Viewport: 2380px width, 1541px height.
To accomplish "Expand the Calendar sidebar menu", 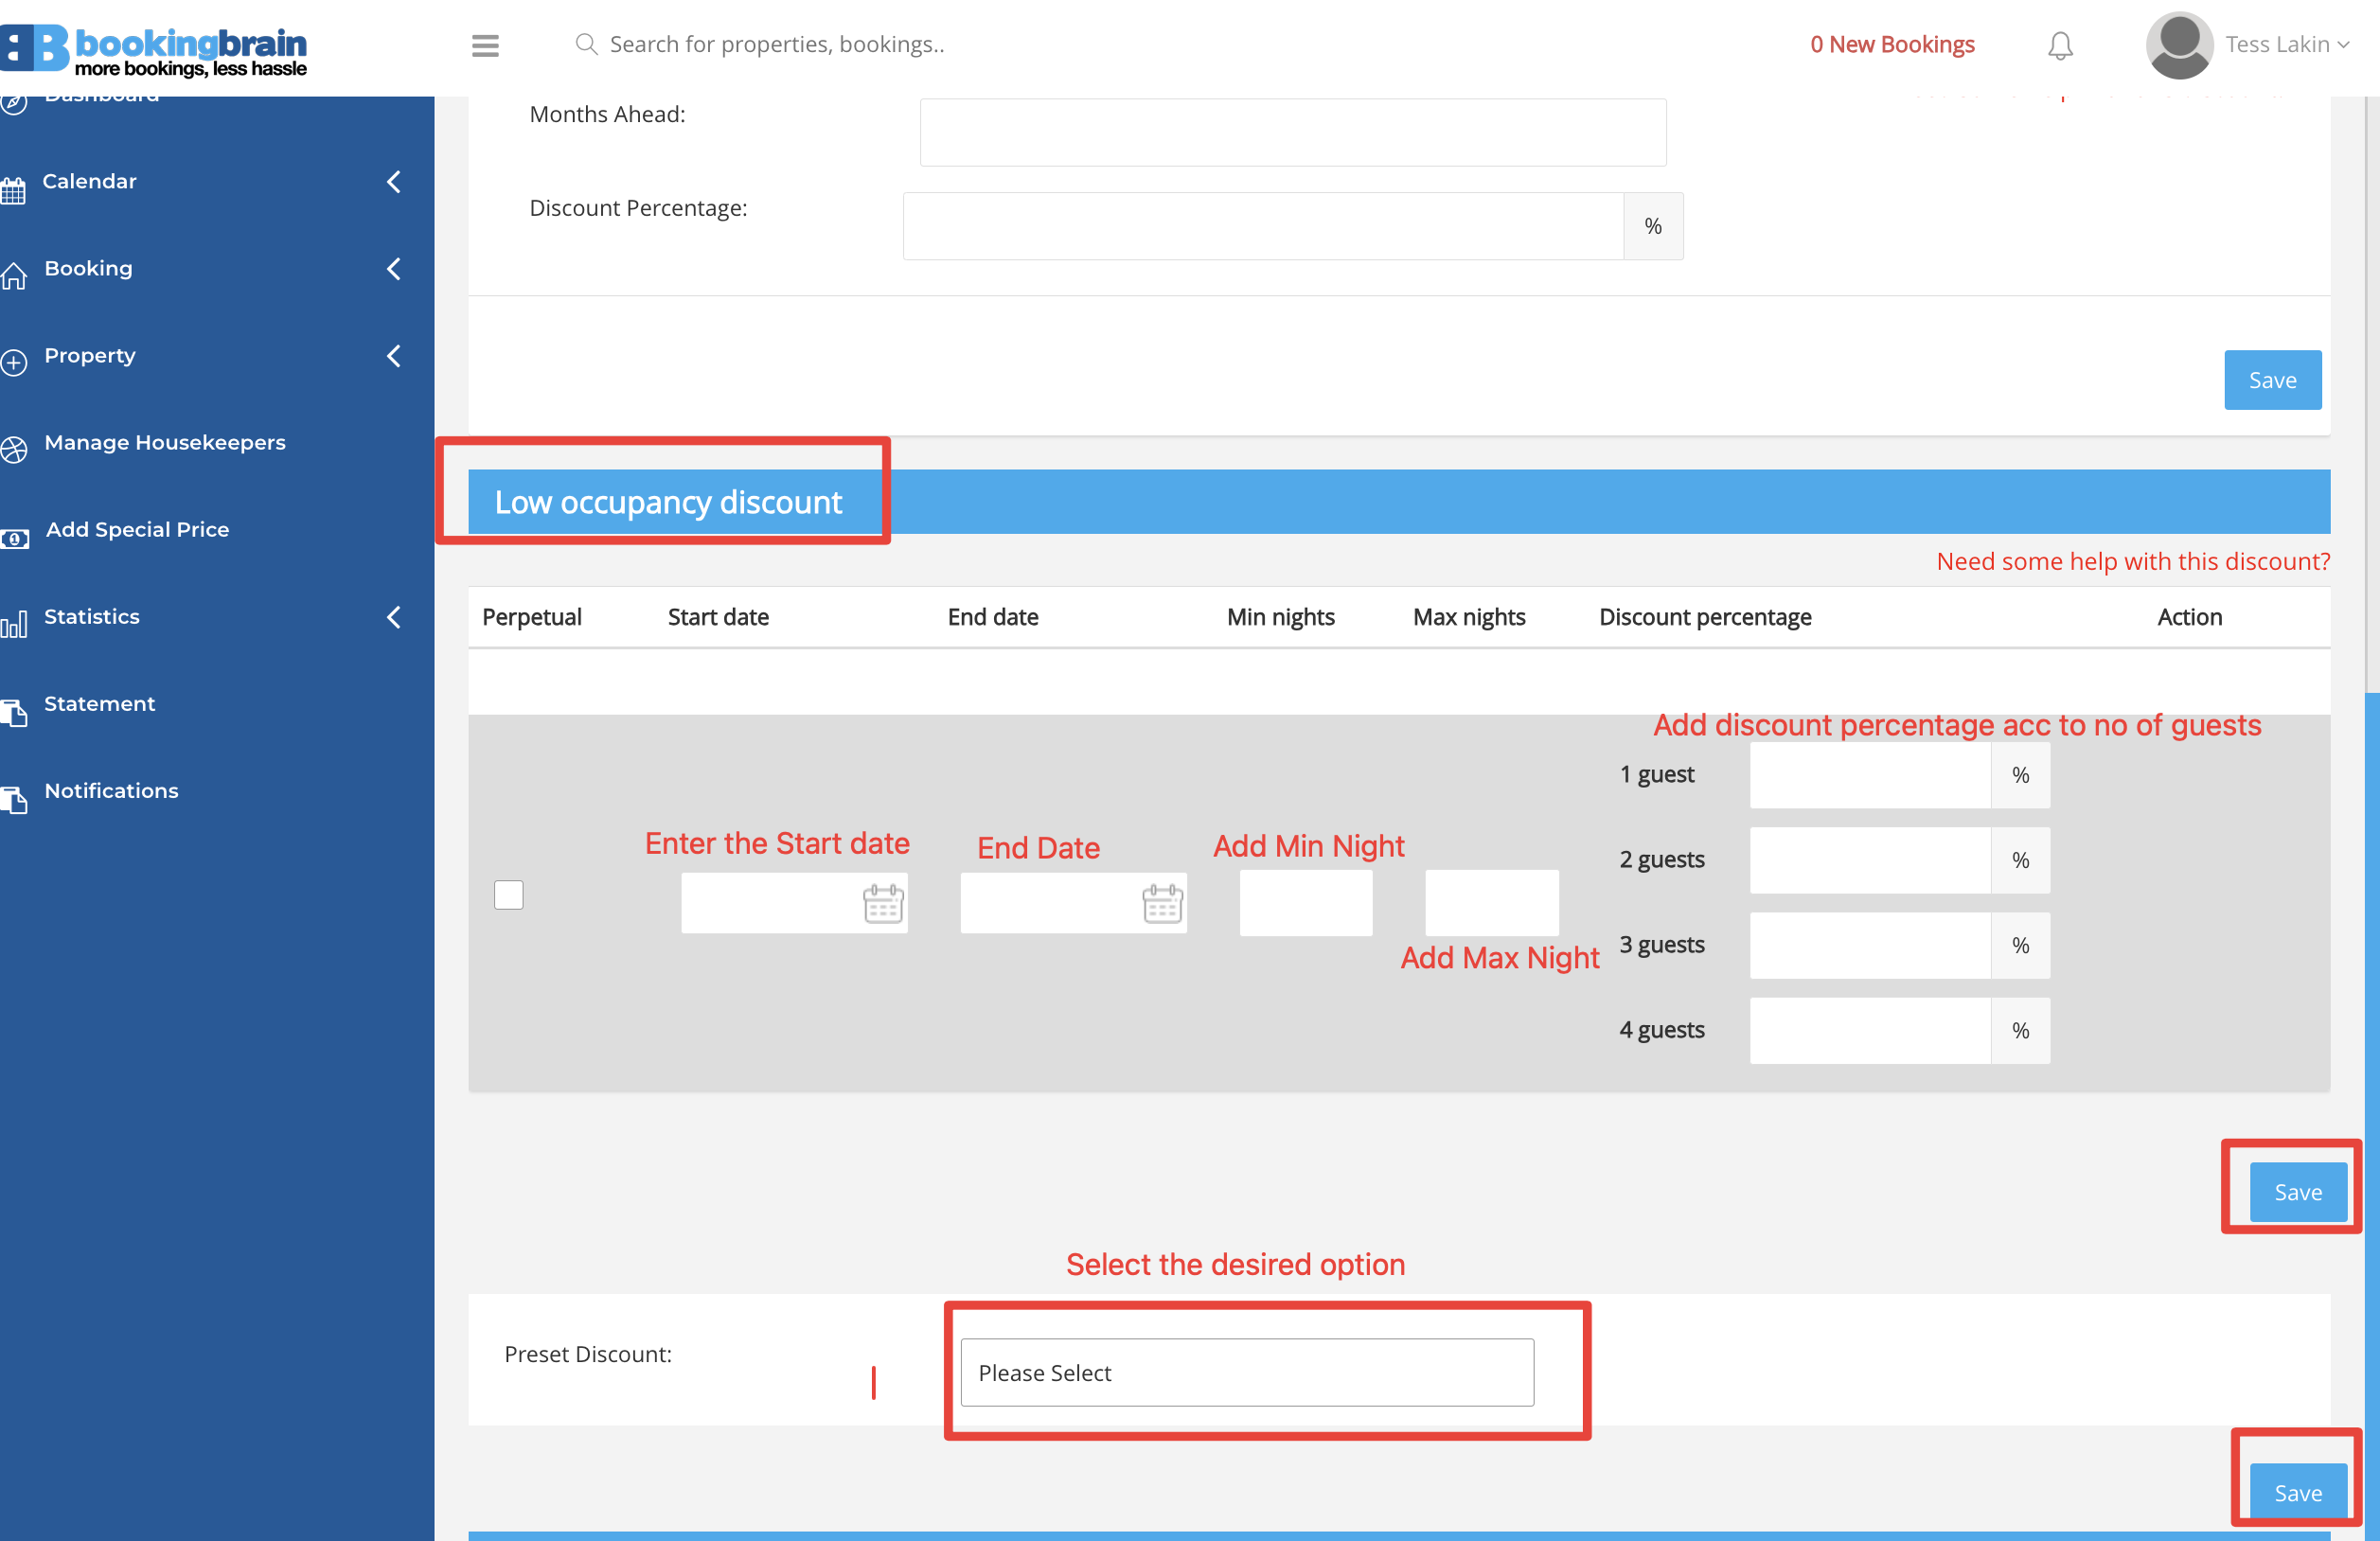I will pos(89,181).
